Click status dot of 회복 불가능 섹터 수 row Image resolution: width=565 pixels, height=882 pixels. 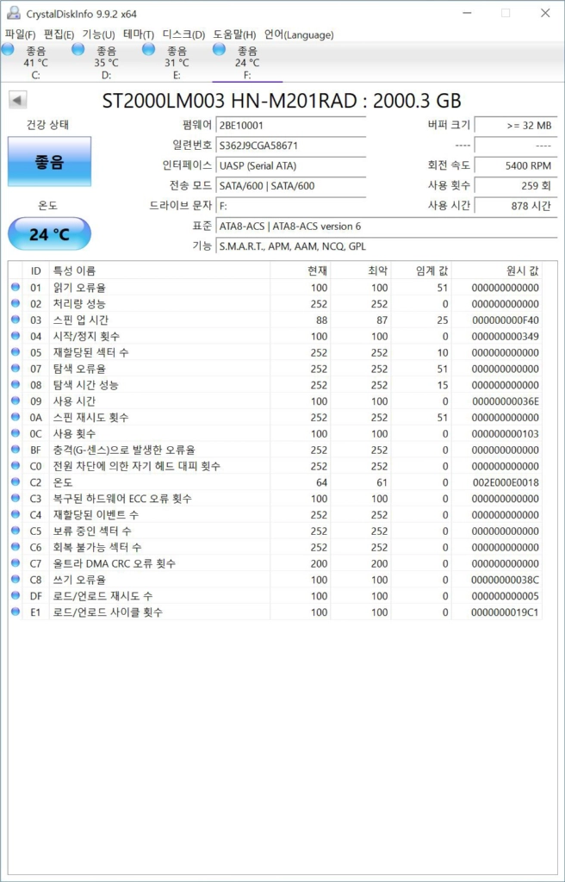pos(16,547)
